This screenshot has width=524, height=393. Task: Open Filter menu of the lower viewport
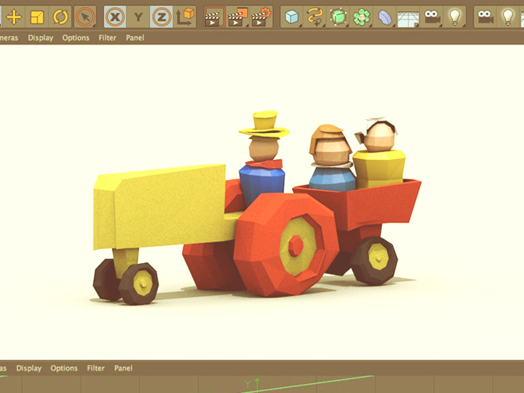pyautogui.click(x=96, y=368)
